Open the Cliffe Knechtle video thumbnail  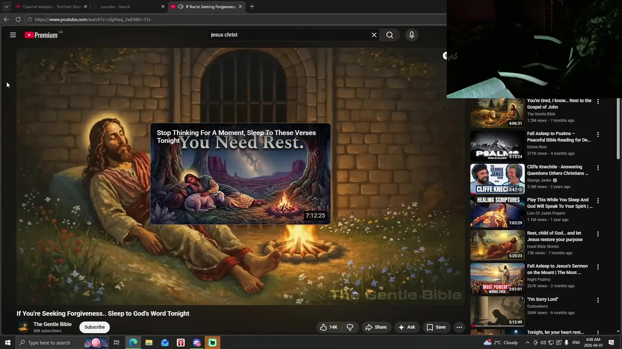click(497, 179)
